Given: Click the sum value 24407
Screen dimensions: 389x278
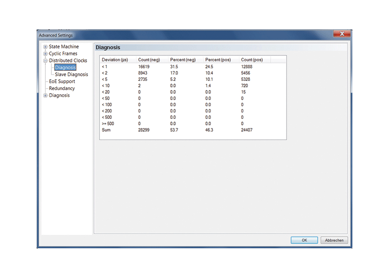Looking at the screenshot, I should point(247,130).
